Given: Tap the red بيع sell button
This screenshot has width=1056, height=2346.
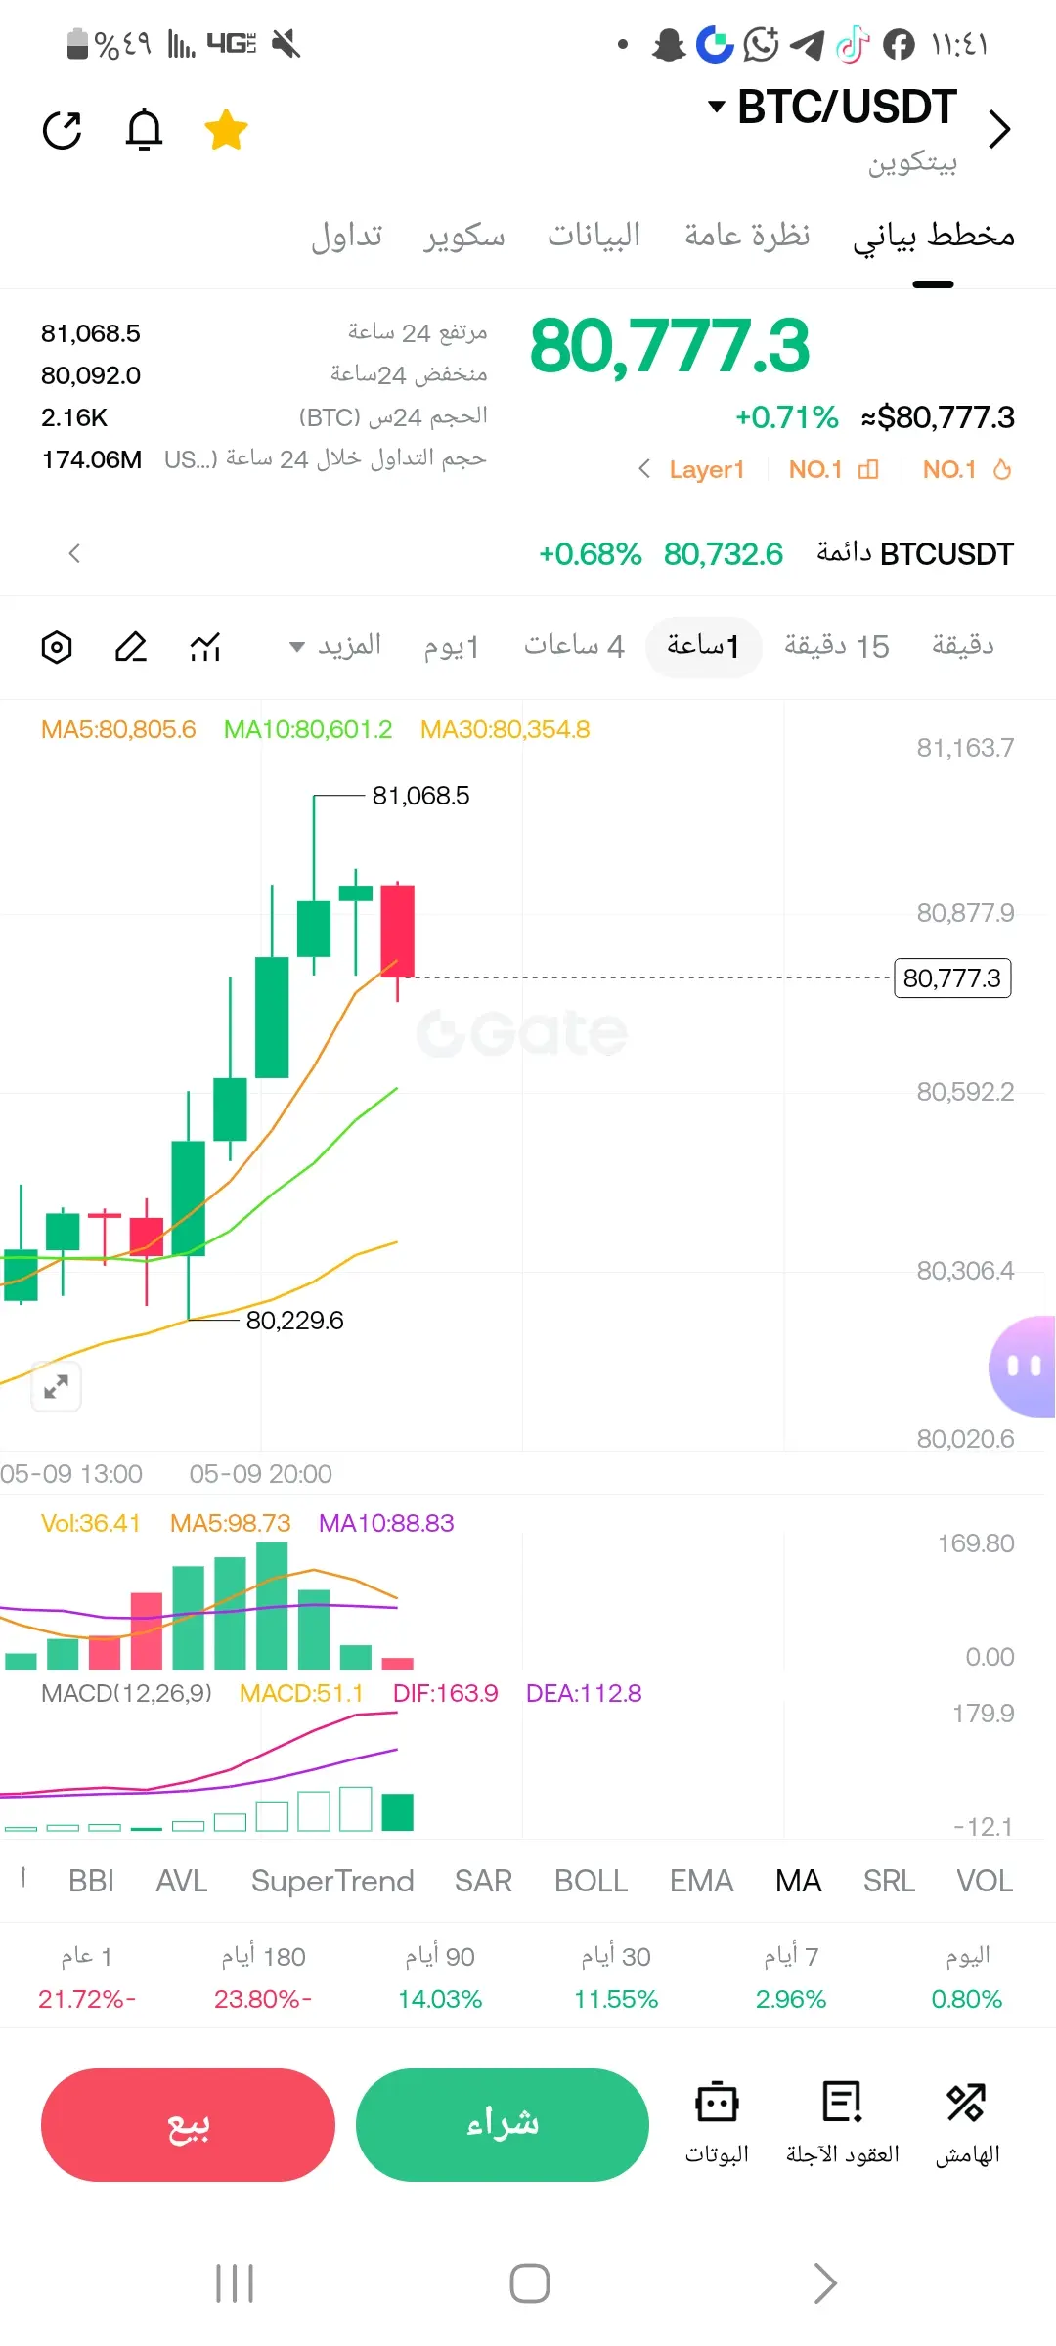Looking at the screenshot, I should [188, 2125].
